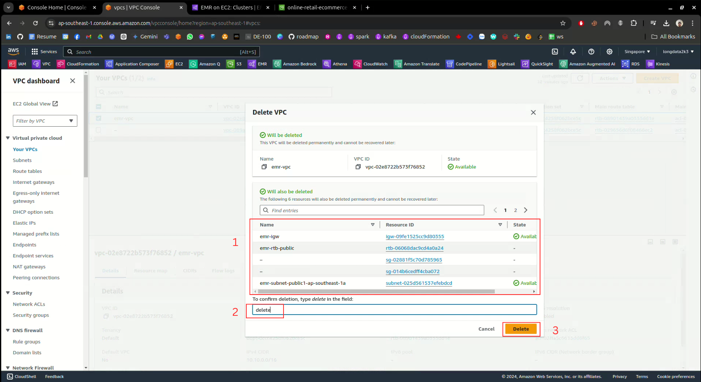
Task: Open Subnets in the sidebar
Action: click(x=22, y=160)
